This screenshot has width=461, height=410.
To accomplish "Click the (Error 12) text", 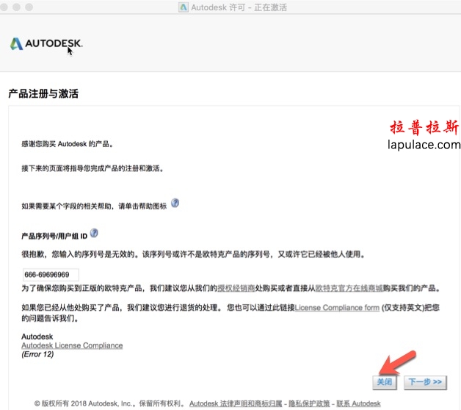I will click(x=37, y=354).
